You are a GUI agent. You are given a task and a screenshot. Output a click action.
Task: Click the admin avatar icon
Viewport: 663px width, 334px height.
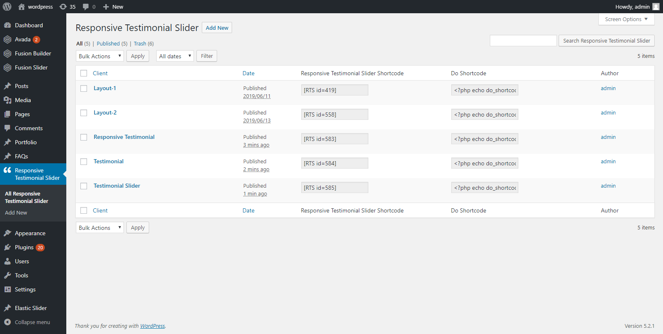coord(656,7)
